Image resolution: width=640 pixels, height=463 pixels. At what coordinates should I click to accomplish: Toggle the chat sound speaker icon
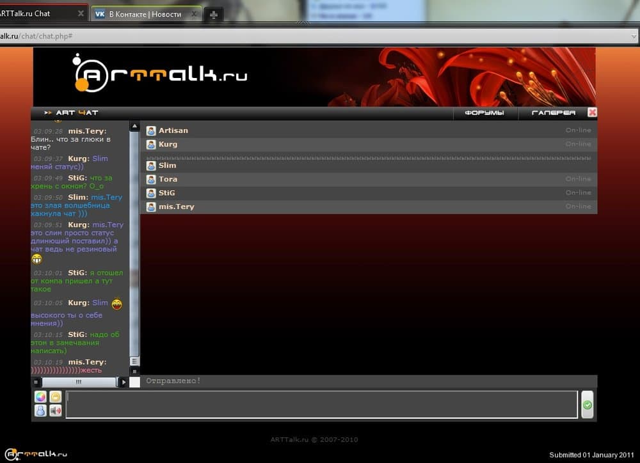56,411
